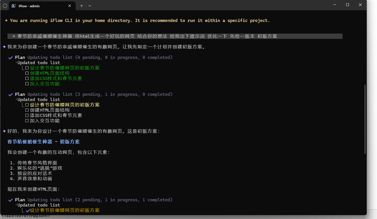Open a new tab with the plus button
Screen dimensions: 377x219
[x=81, y=6]
